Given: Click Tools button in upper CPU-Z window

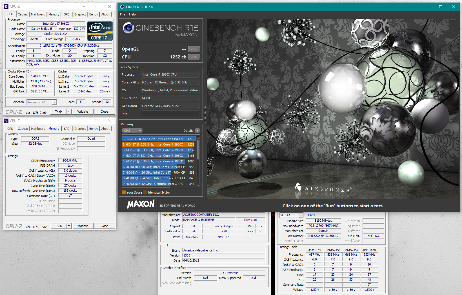Looking at the screenshot, I should tap(59, 112).
